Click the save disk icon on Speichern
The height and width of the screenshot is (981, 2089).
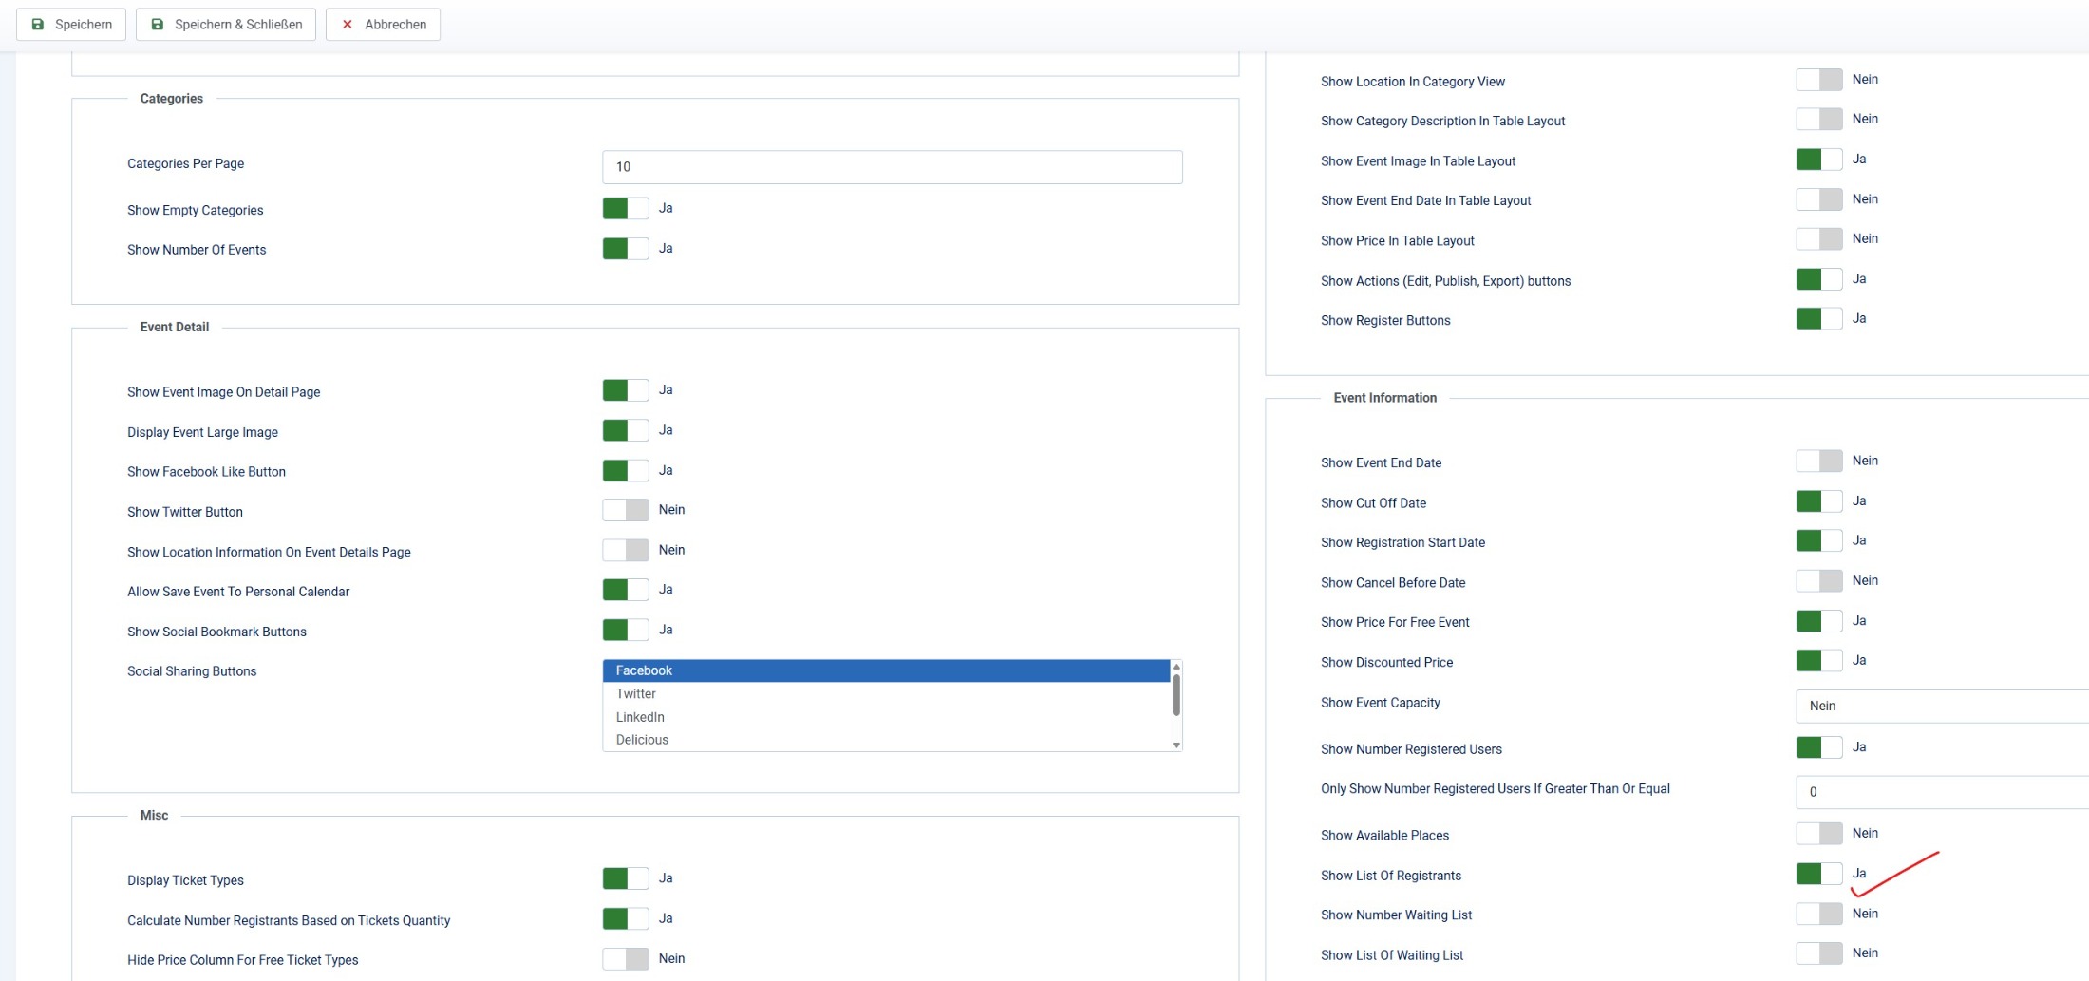tap(38, 24)
